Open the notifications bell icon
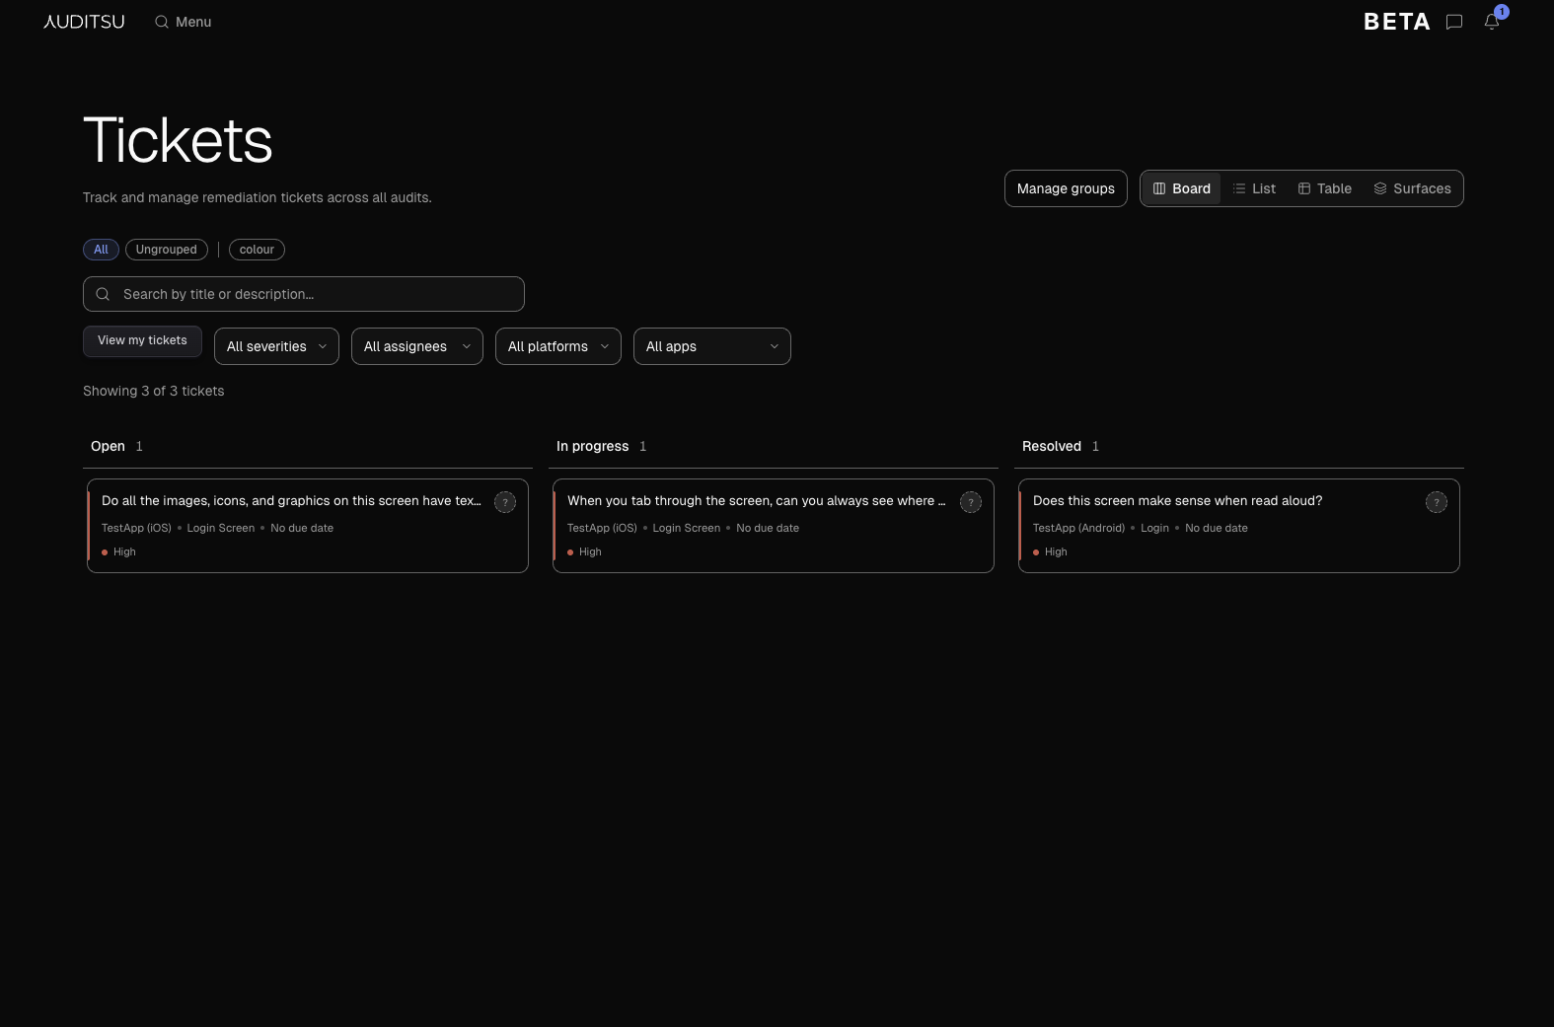This screenshot has height=1027, width=1554. (1492, 22)
